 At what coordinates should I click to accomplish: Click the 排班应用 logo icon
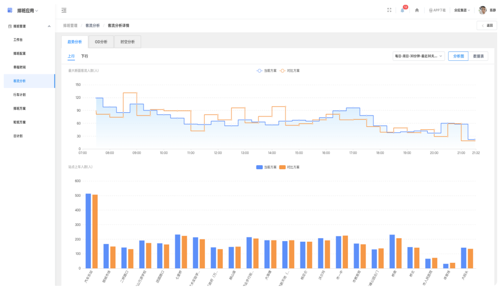(x=10, y=10)
